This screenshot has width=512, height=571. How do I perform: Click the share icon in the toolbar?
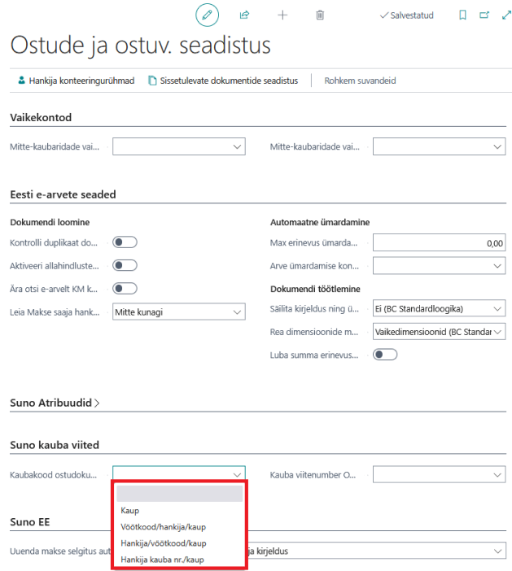click(x=244, y=15)
